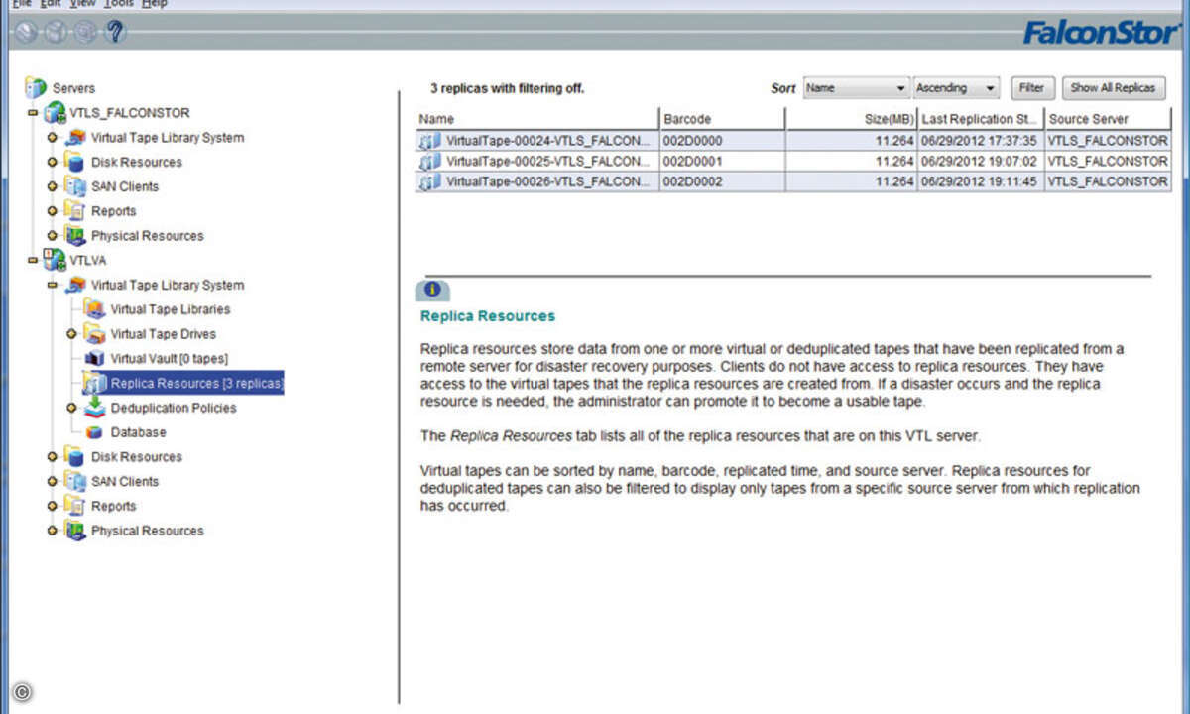Click the Last Replication column header
Viewport: 1190px width, 714px height.
pyautogui.click(x=981, y=119)
